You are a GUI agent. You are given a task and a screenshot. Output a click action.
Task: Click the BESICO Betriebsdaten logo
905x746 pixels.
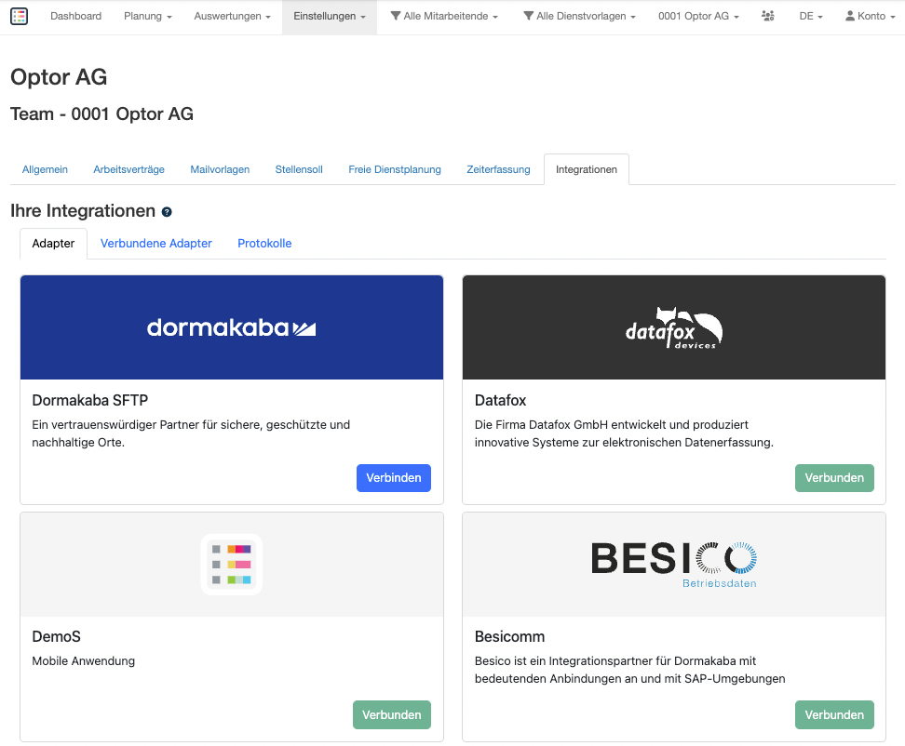pos(673,565)
